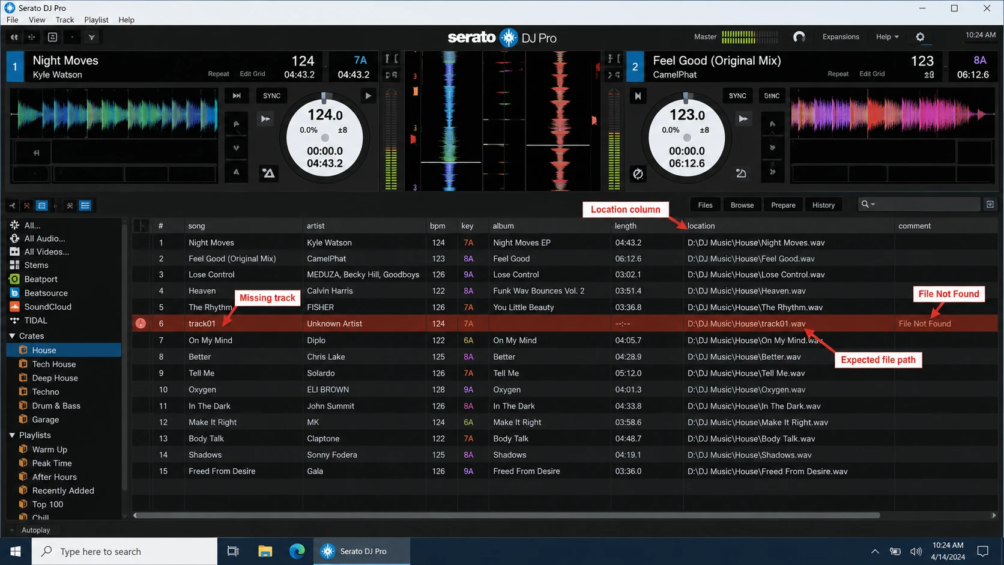The width and height of the screenshot is (1004, 565).
Task: Open the Help dropdown in the top bar
Action: tap(887, 37)
